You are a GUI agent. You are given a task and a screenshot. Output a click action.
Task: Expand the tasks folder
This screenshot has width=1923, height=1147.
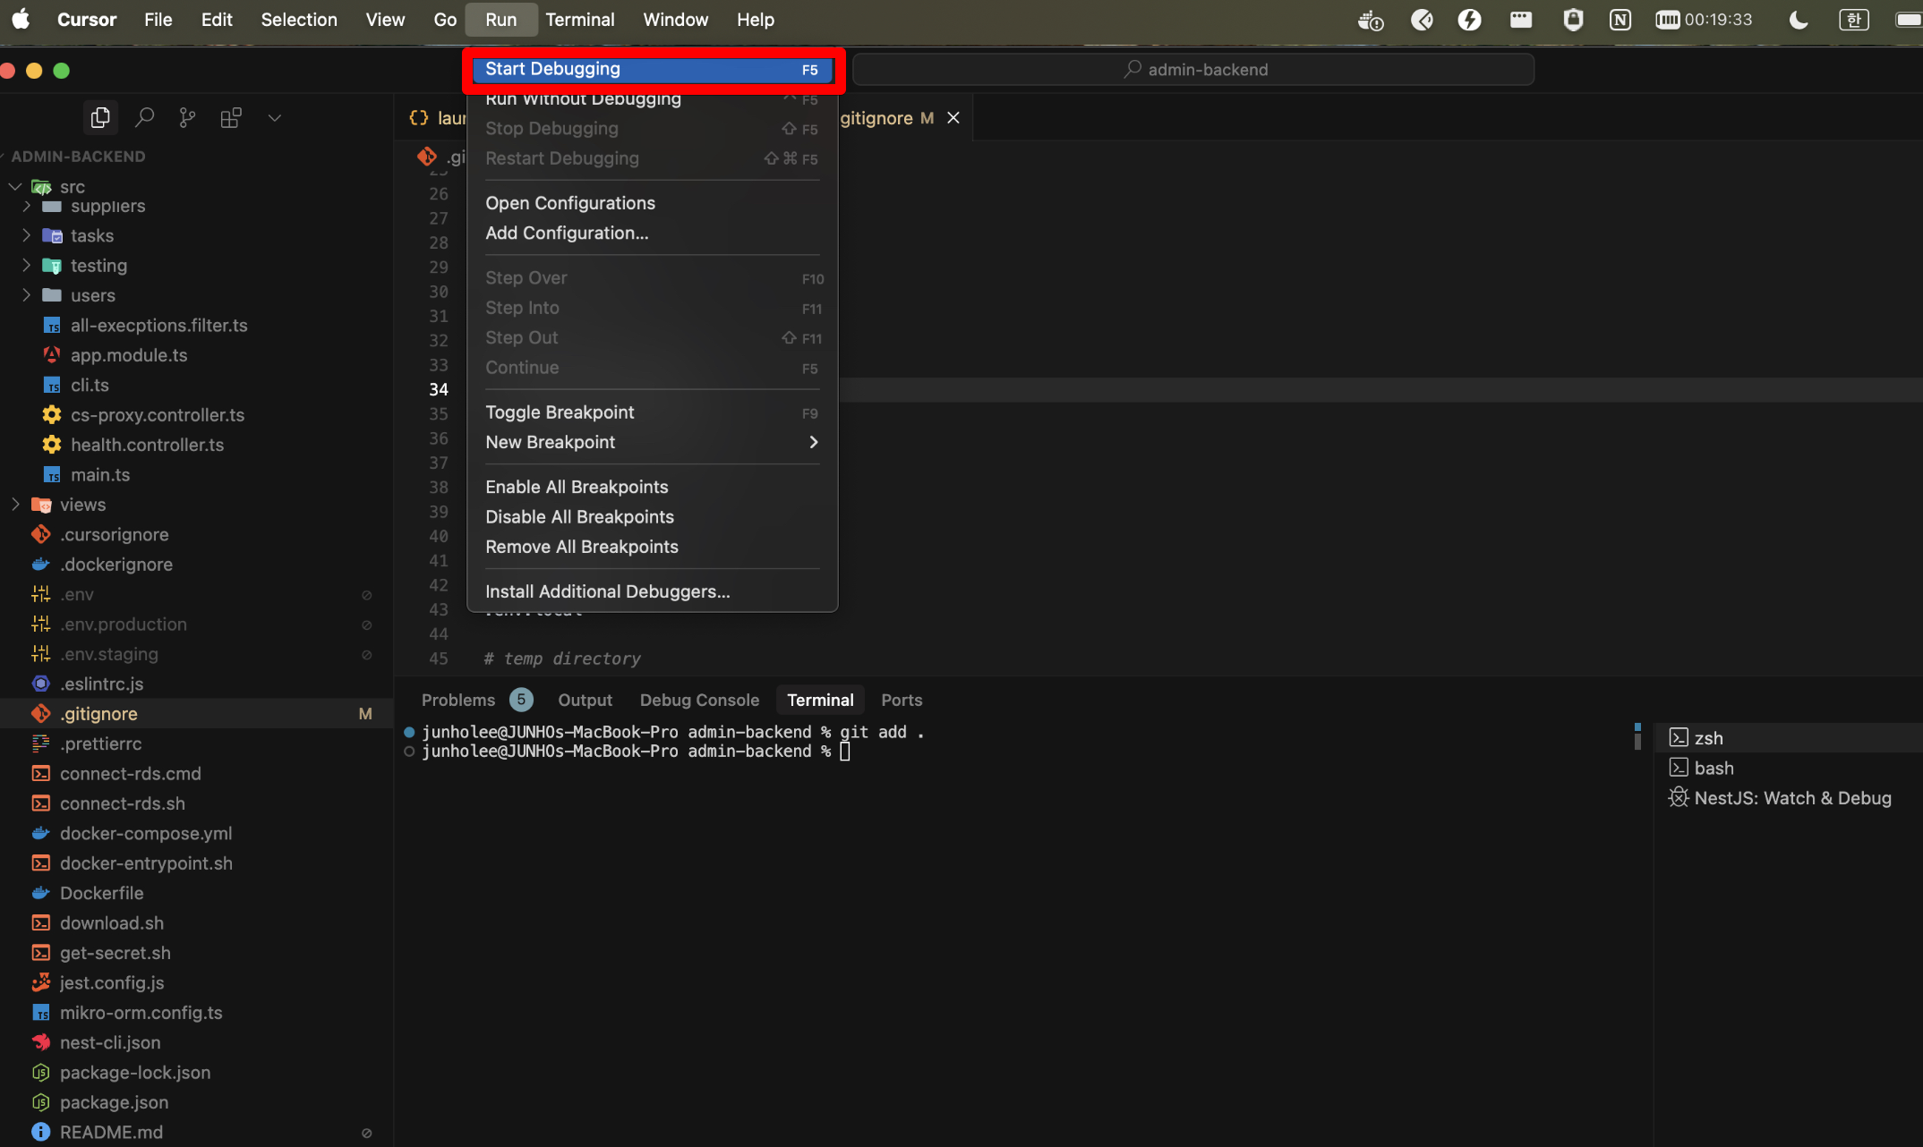91,235
